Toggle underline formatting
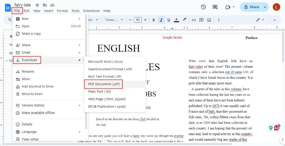This screenshot has width=285, height=146. 169,20
